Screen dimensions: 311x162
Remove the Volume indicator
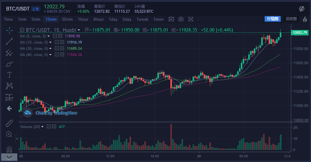[54, 126]
